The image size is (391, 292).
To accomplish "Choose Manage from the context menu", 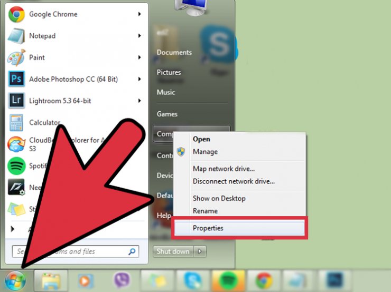I will click(205, 152).
